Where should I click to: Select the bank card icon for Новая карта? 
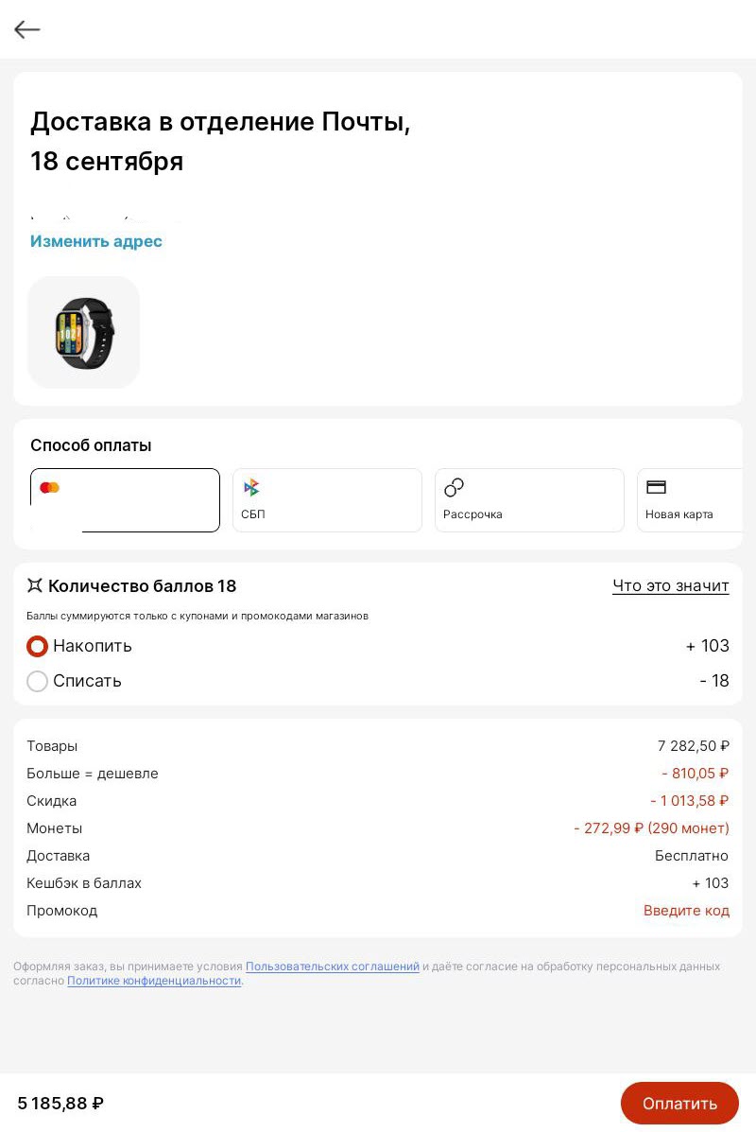coord(656,487)
